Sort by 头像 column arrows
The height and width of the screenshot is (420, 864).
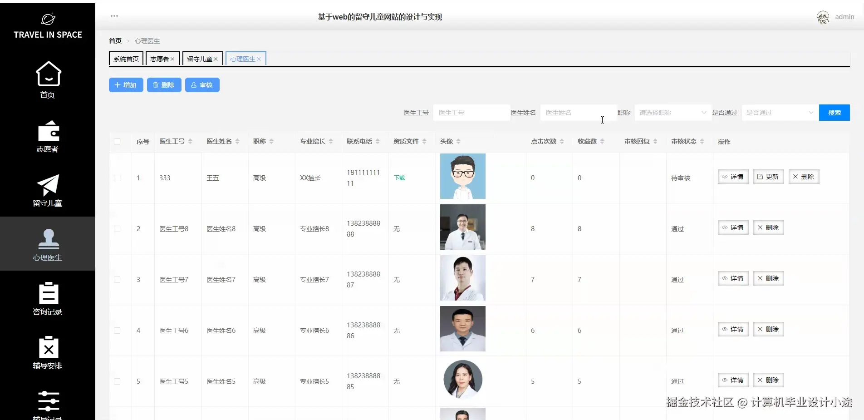[x=458, y=142]
